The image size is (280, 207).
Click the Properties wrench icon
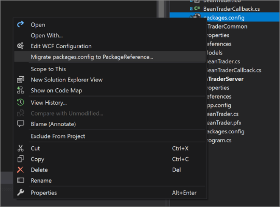pyautogui.click(x=20, y=192)
